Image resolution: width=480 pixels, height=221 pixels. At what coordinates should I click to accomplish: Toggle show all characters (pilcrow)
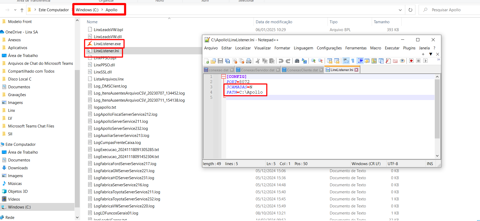pyautogui.click(x=353, y=61)
